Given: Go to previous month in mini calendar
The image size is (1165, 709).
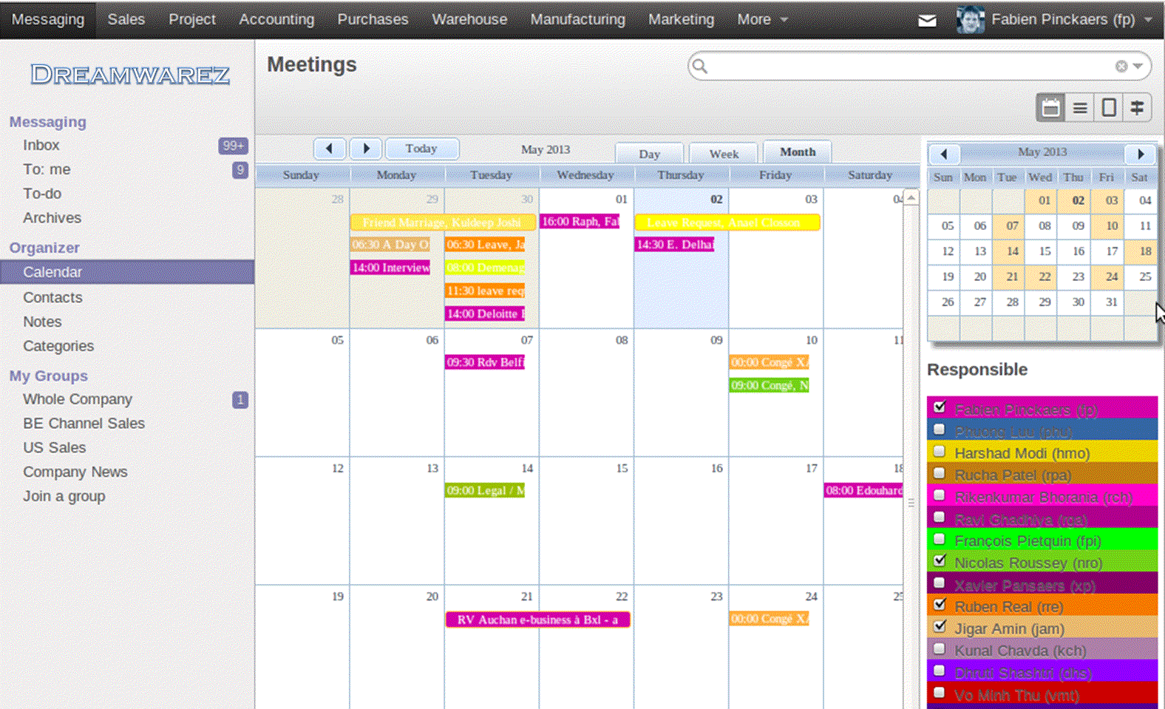Looking at the screenshot, I should click(x=944, y=154).
